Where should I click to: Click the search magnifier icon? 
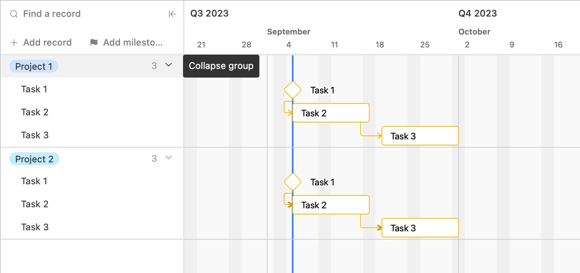tap(14, 14)
